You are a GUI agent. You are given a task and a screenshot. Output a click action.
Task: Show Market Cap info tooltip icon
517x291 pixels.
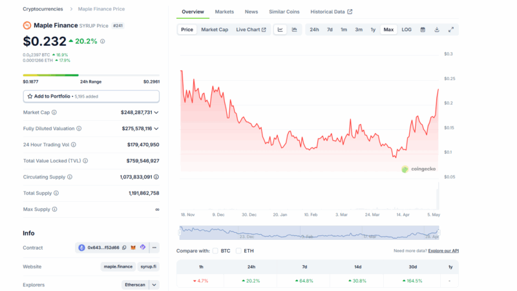[54, 112]
